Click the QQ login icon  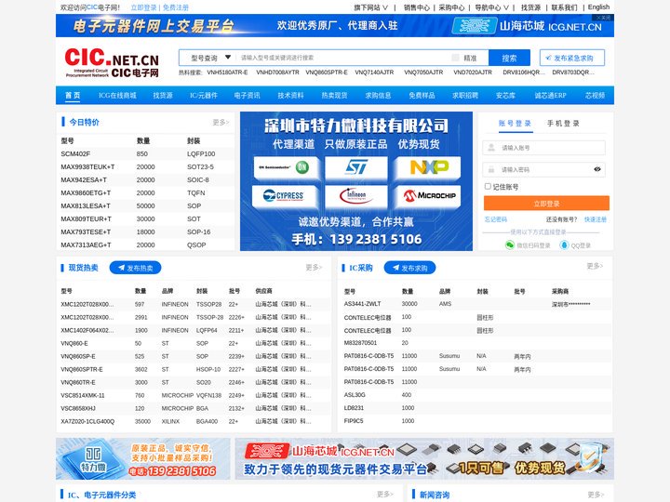[564, 245]
